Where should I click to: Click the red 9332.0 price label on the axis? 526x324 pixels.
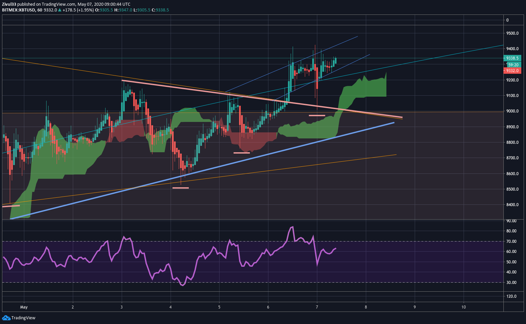pyautogui.click(x=512, y=70)
